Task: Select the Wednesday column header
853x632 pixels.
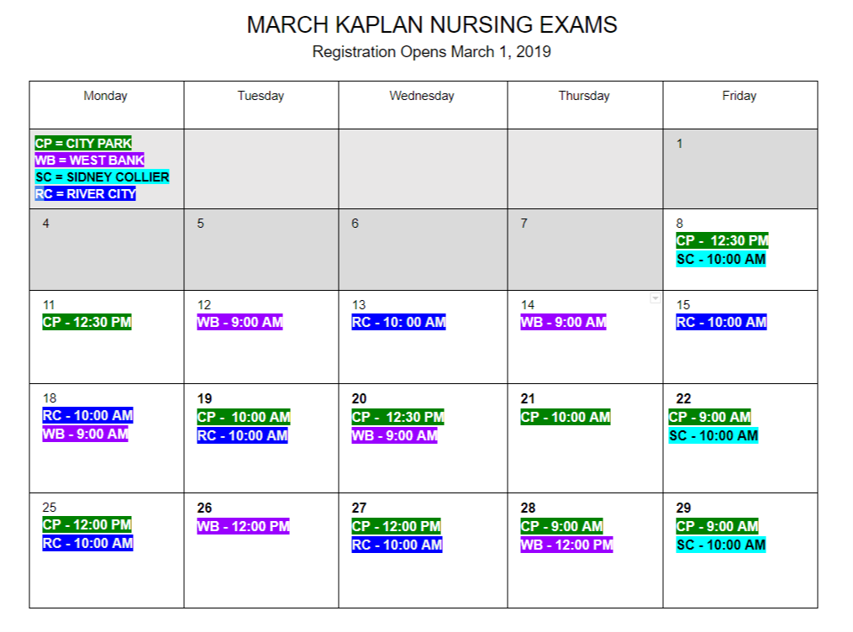Action: tap(422, 96)
